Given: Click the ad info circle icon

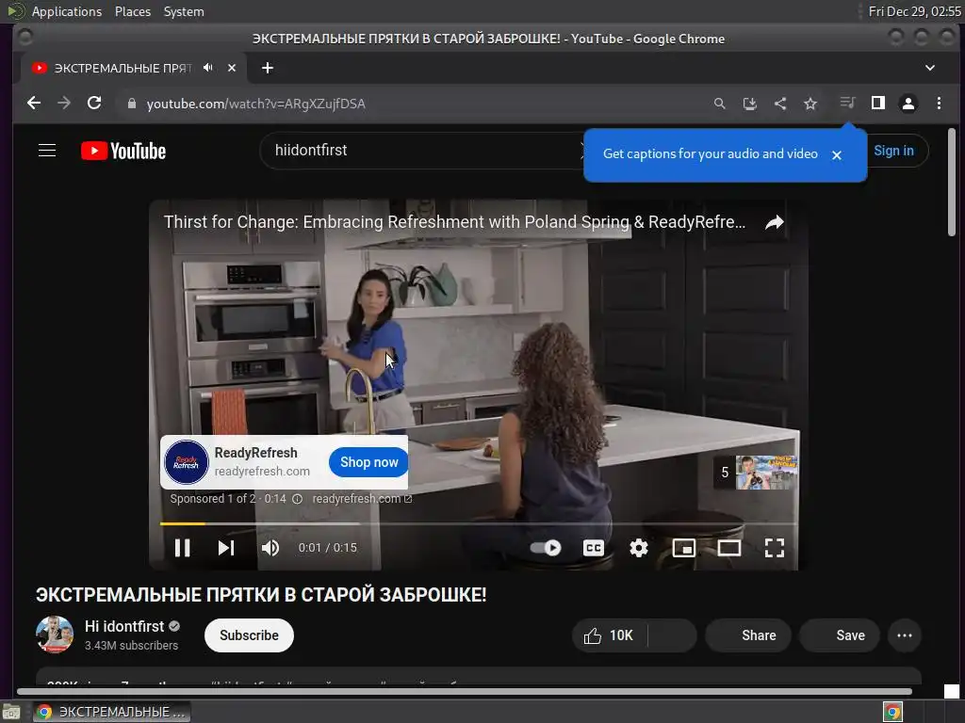Looking at the screenshot, I should [x=297, y=499].
